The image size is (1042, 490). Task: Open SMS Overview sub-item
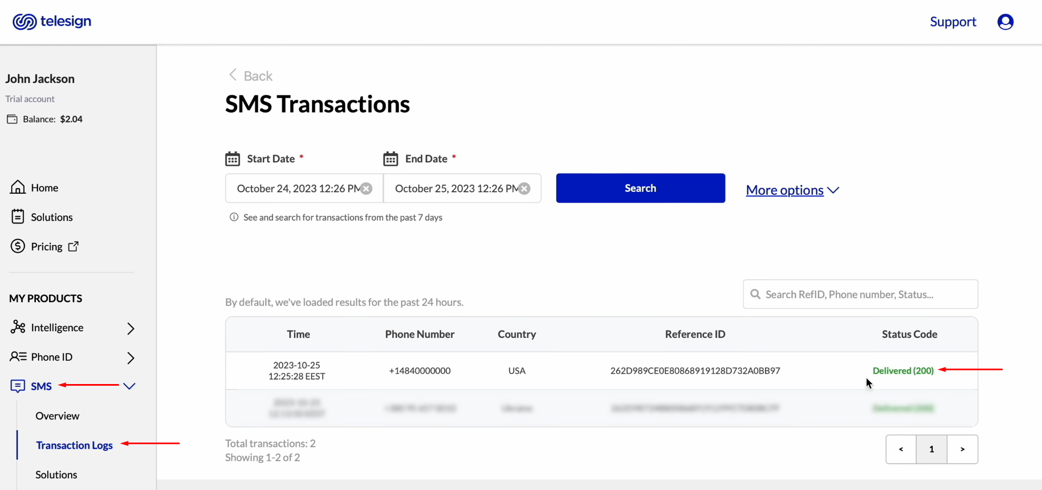pyautogui.click(x=57, y=416)
